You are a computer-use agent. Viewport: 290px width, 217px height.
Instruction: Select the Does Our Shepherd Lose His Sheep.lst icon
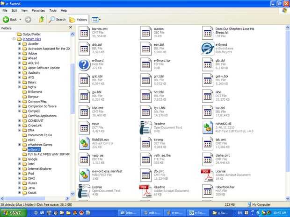pos(208,33)
